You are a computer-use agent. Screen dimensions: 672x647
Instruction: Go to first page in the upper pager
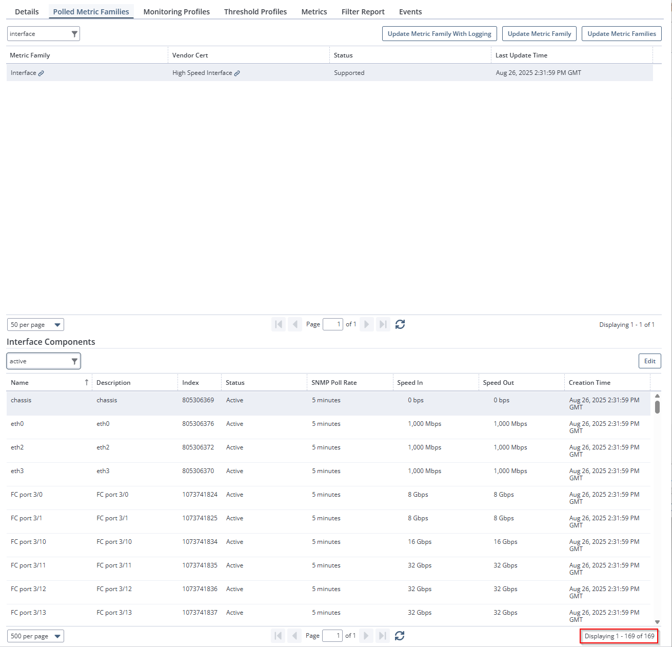(x=279, y=324)
